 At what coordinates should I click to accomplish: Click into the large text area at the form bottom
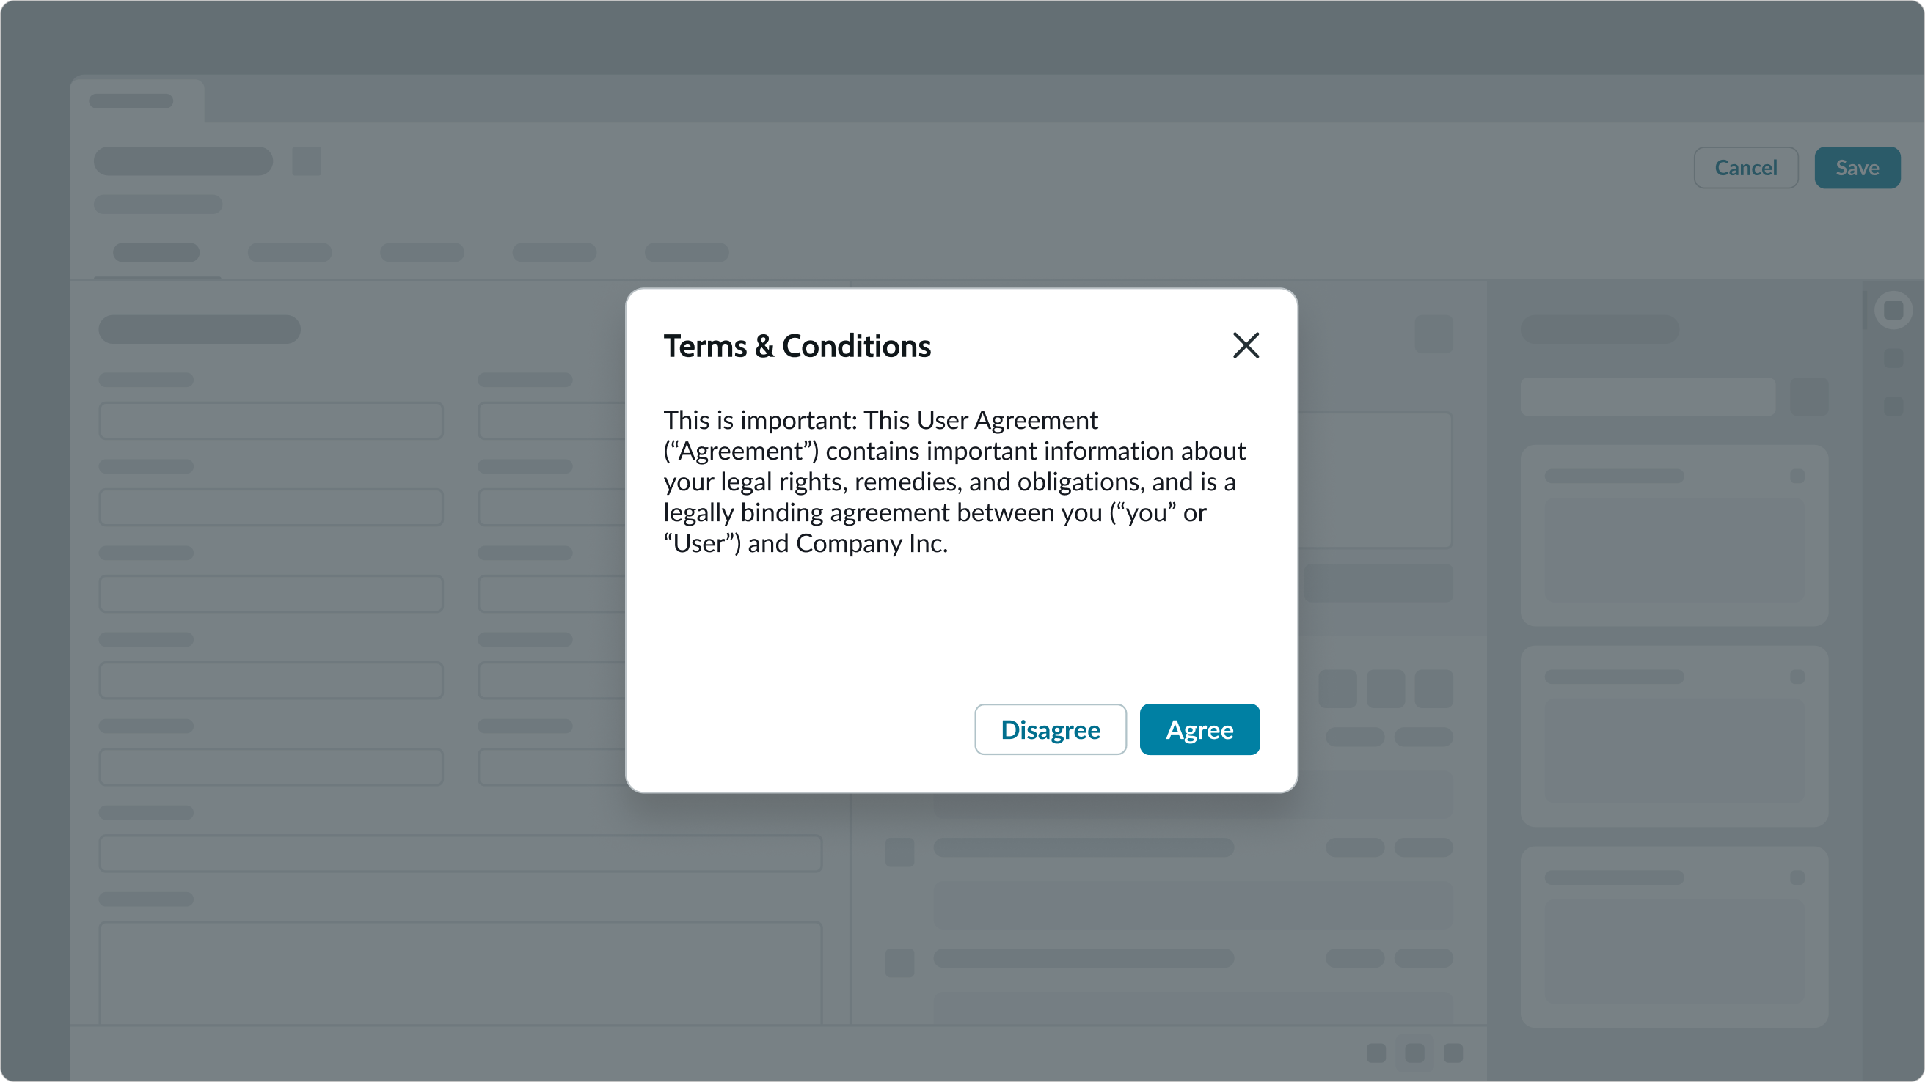tap(460, 971)
